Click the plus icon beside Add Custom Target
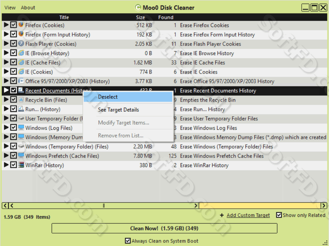This screenshot has width=329, height=246. [222, 215]
